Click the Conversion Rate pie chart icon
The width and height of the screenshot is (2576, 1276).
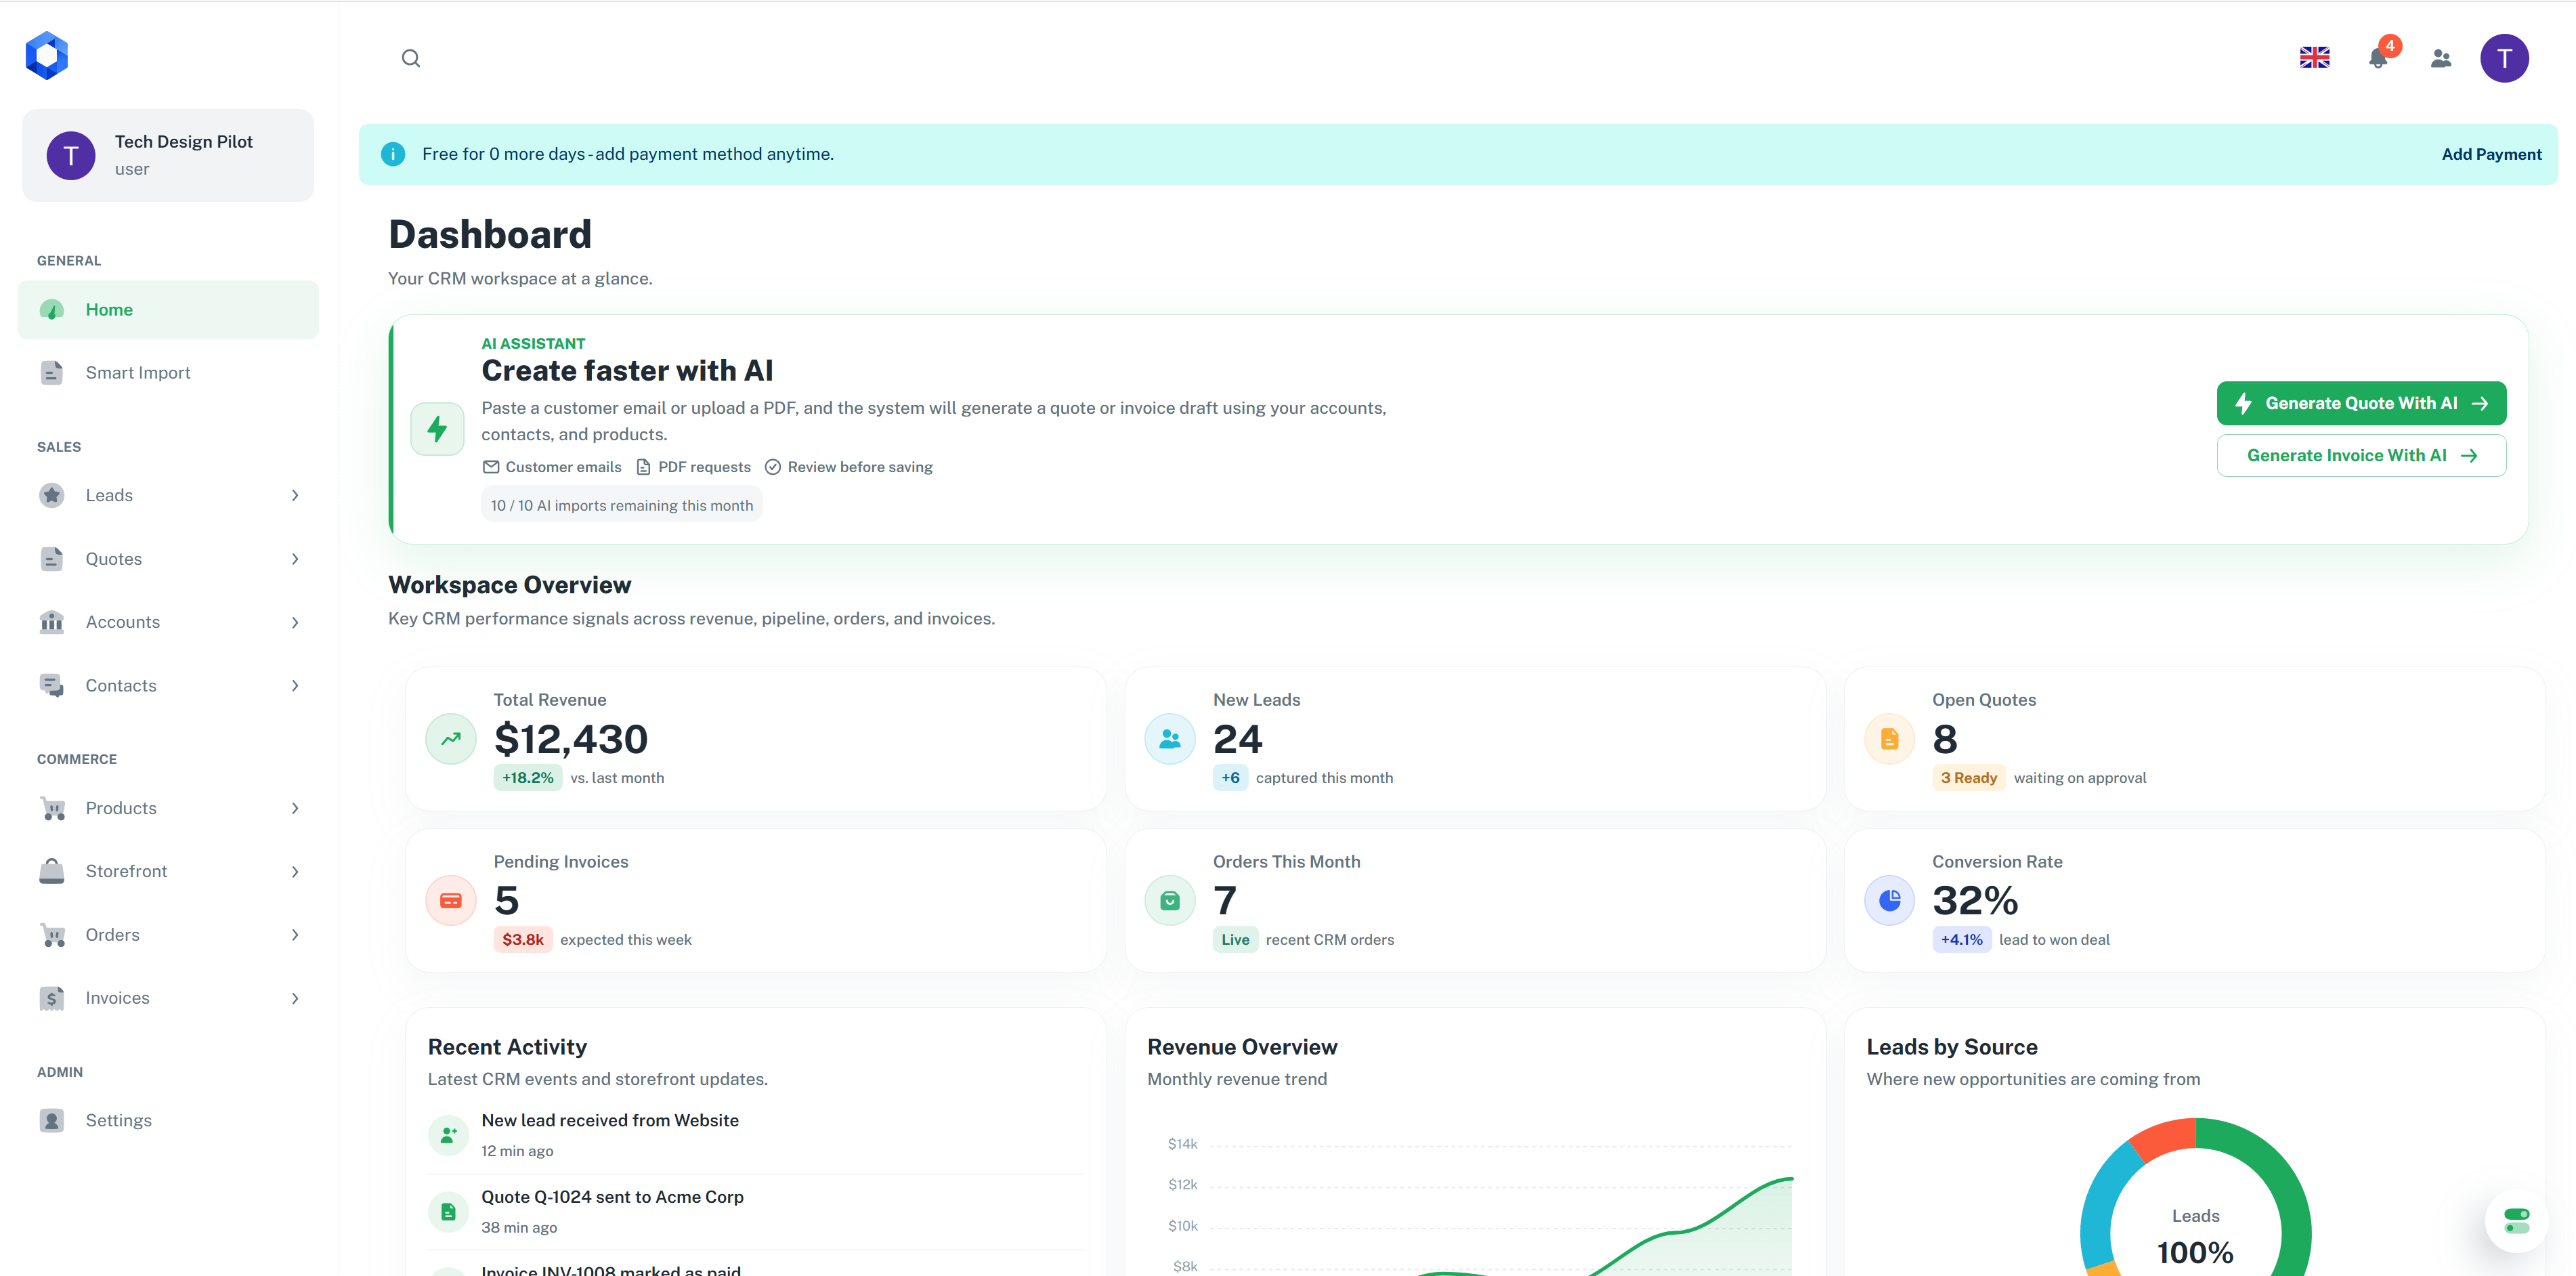(x=1889, y=901)
